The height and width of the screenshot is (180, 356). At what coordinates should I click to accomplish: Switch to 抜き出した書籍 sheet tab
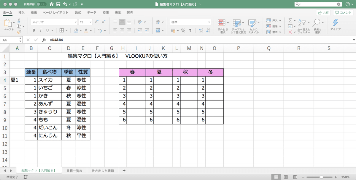point(103,171)
